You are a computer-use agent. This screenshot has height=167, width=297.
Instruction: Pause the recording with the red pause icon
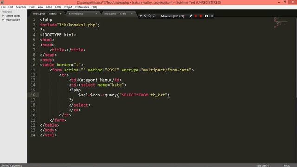(x=196, y=16)
